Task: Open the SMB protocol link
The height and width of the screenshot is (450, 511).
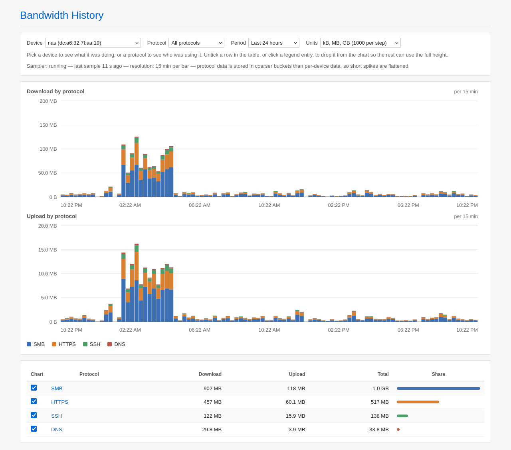Action: coord(57,389)
